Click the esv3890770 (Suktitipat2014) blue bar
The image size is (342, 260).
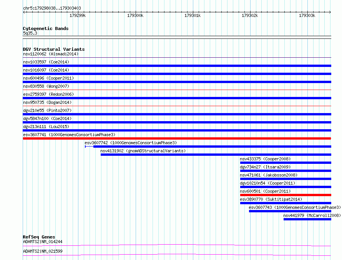286,203
